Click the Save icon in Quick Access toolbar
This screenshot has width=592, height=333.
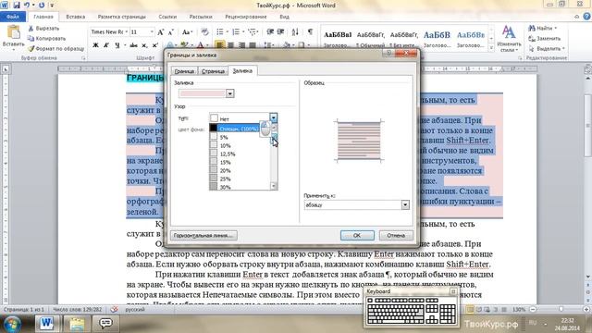pos(17,6)
